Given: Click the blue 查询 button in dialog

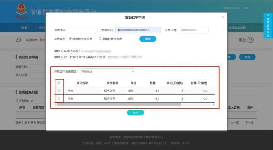Looking at the screenshot, I should click(x=148, y=39).
